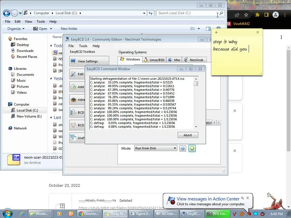Click the command window scroll down arrow
The width and height of the screenshot is (291, 218).
[x=196, y=127]
